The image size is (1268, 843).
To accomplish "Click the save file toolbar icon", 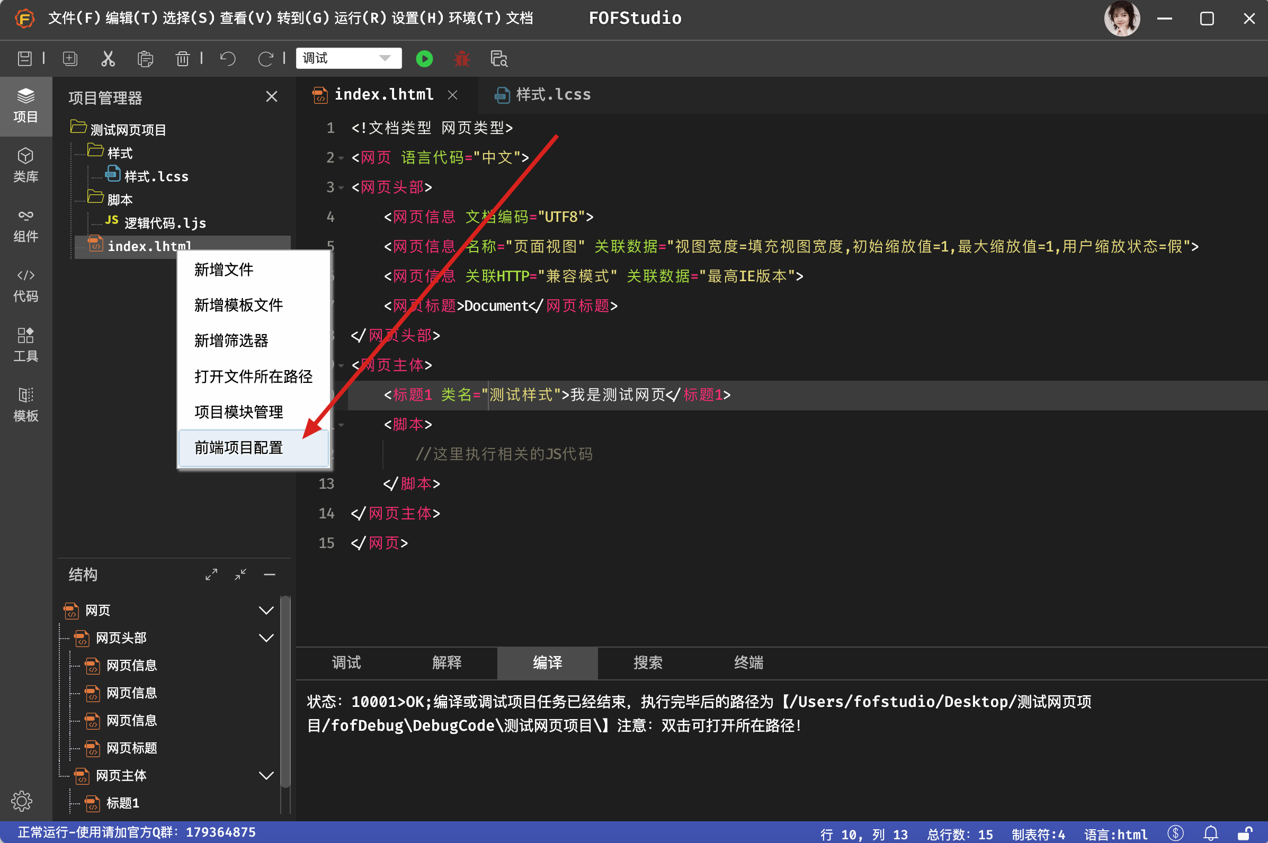I will 25,59.
